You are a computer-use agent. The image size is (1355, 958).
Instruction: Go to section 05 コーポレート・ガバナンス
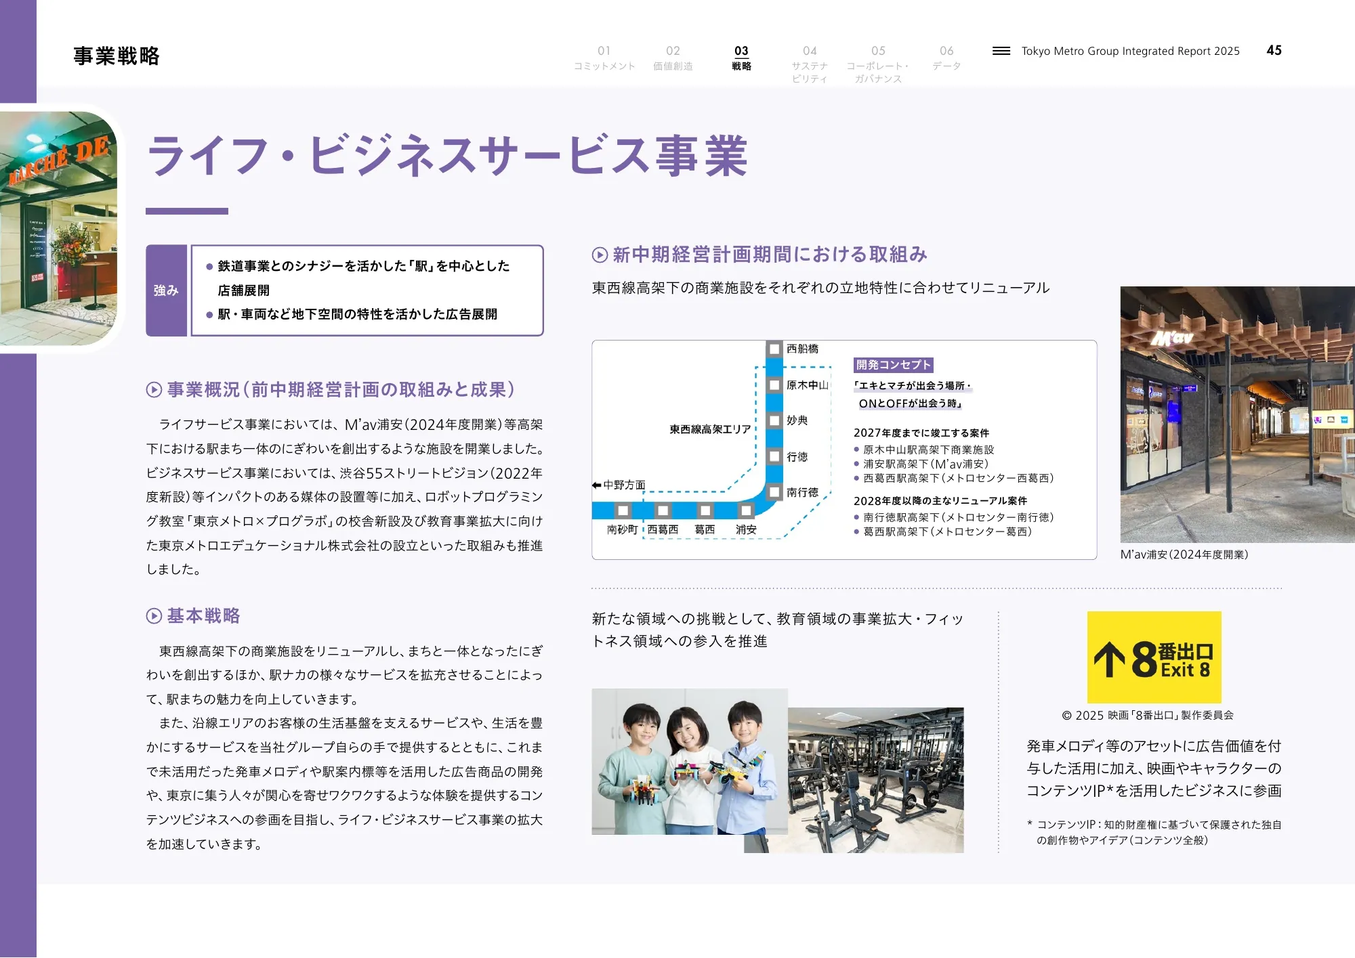coord(878,64)
